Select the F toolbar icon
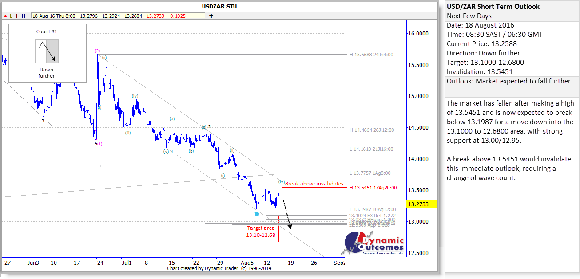The height and width of the screenshot is (279, 580). point(17,15)
